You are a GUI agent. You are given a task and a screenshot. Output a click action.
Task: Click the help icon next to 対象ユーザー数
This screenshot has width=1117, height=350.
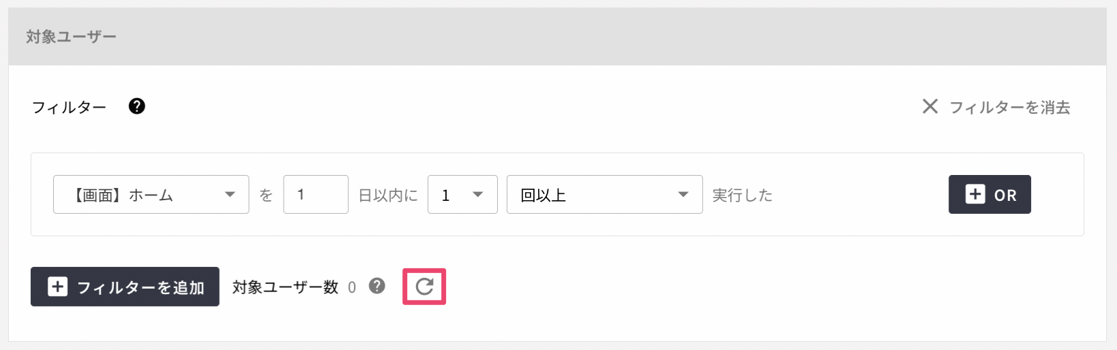coord(377,286)
